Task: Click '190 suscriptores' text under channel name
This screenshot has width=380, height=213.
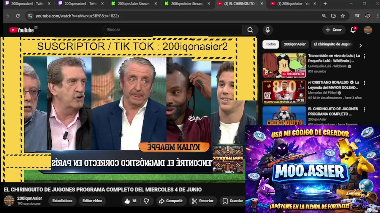Action: pyautogui.click(x=29, y=204)
